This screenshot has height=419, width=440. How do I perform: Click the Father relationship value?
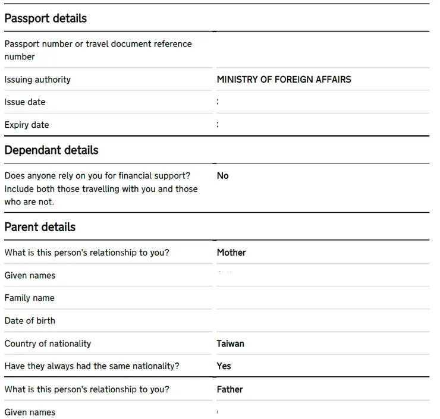point(230,390)
